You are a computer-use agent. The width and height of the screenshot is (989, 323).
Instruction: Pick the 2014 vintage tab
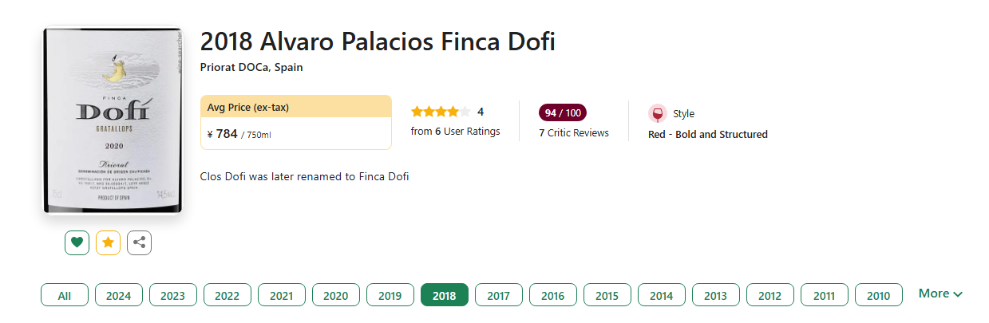click(x=662, y=295)
